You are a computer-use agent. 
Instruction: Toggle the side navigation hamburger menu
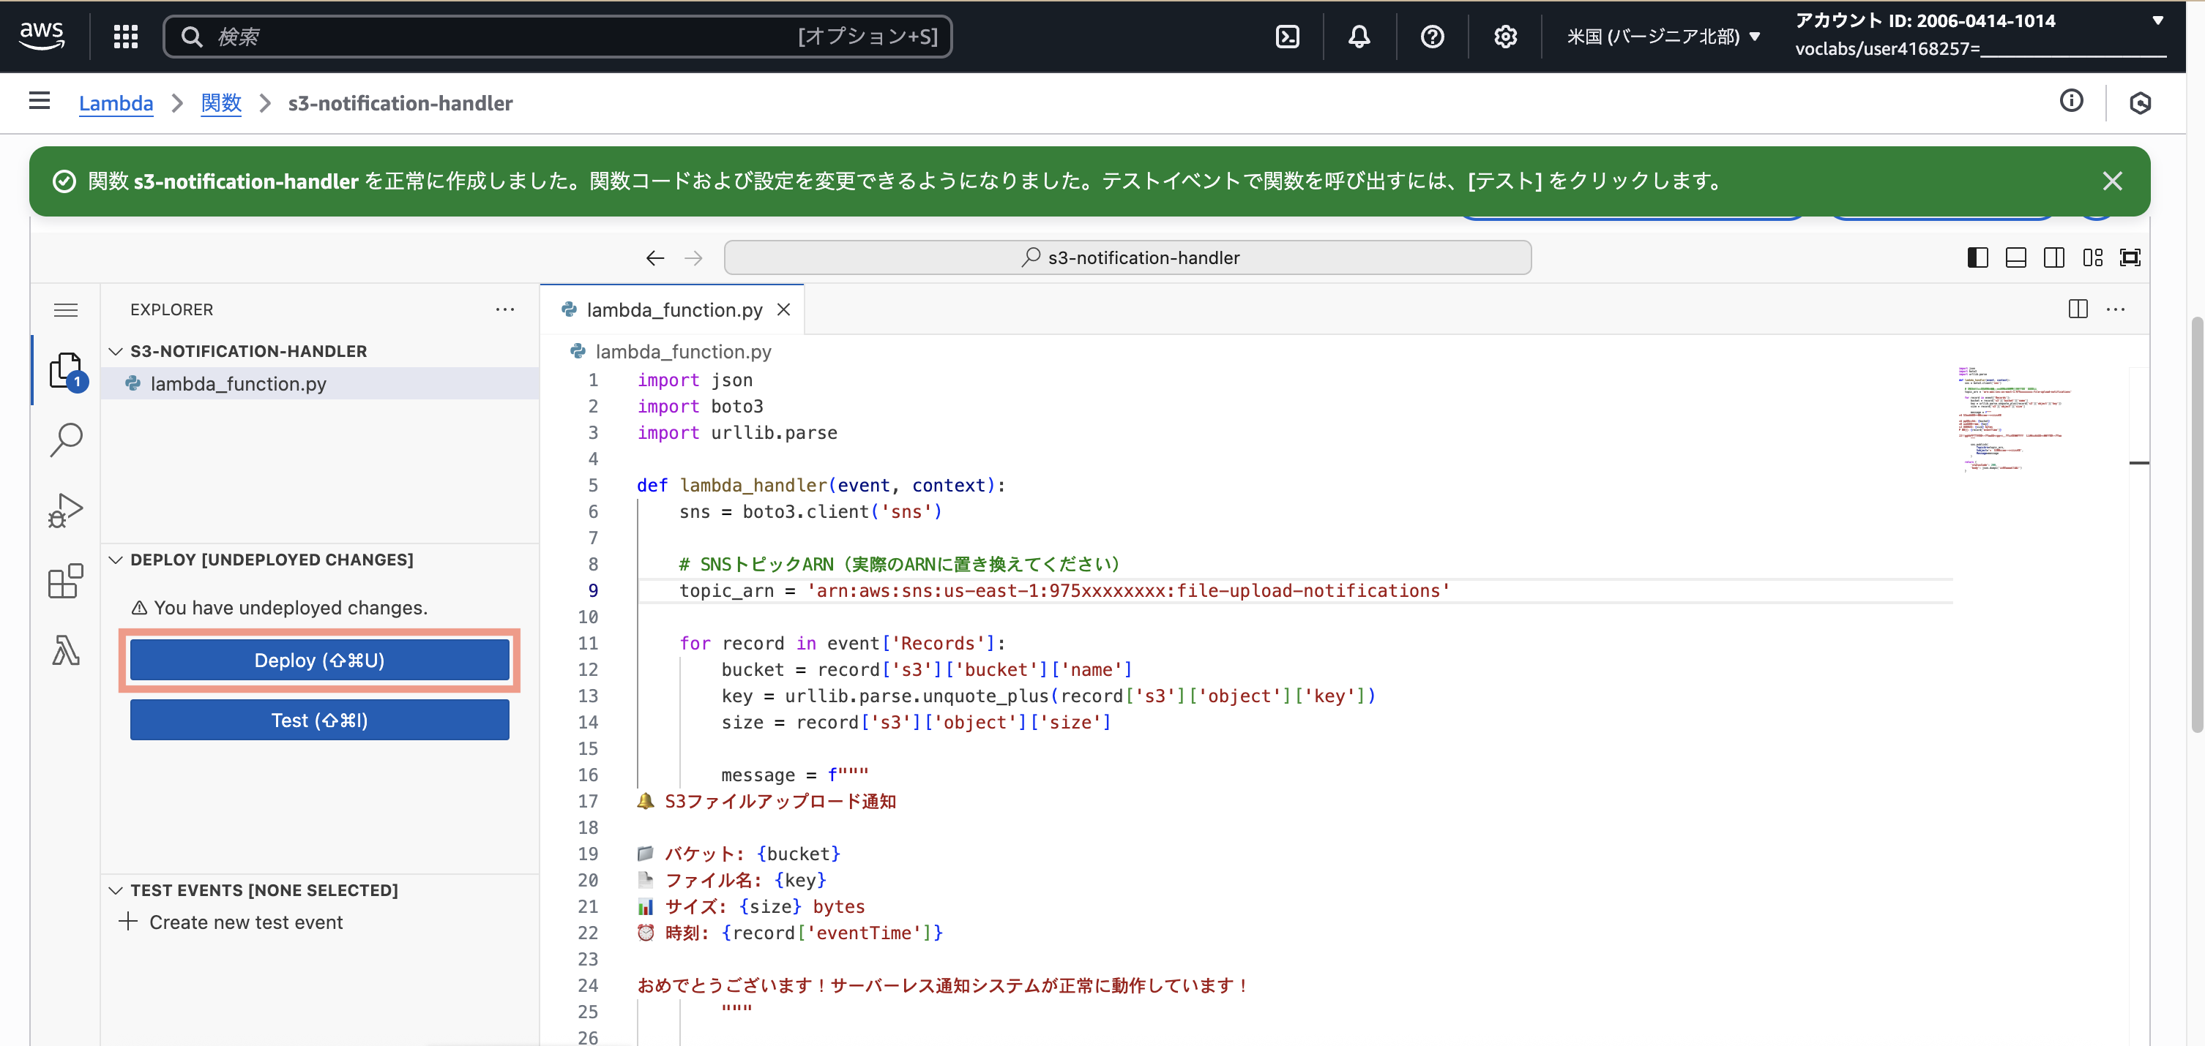(40, 101)
